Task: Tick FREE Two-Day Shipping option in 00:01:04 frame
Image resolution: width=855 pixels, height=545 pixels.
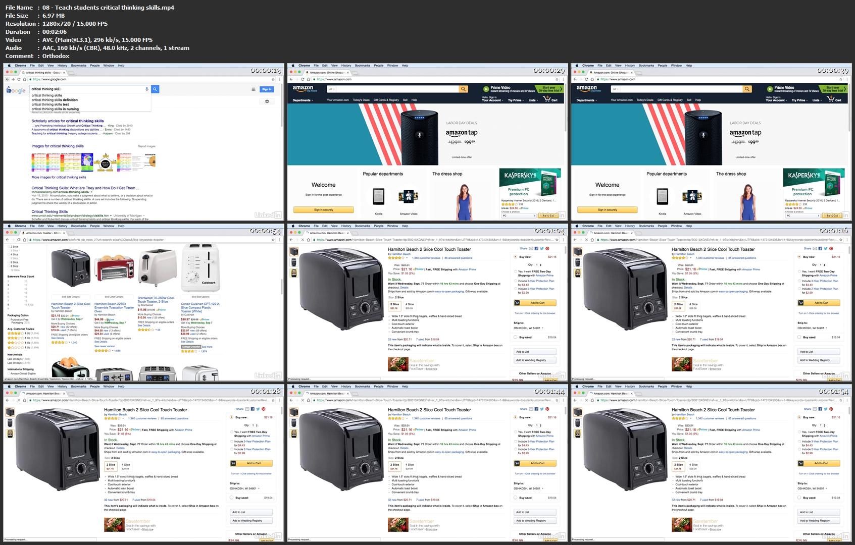Action: point(515,271)
